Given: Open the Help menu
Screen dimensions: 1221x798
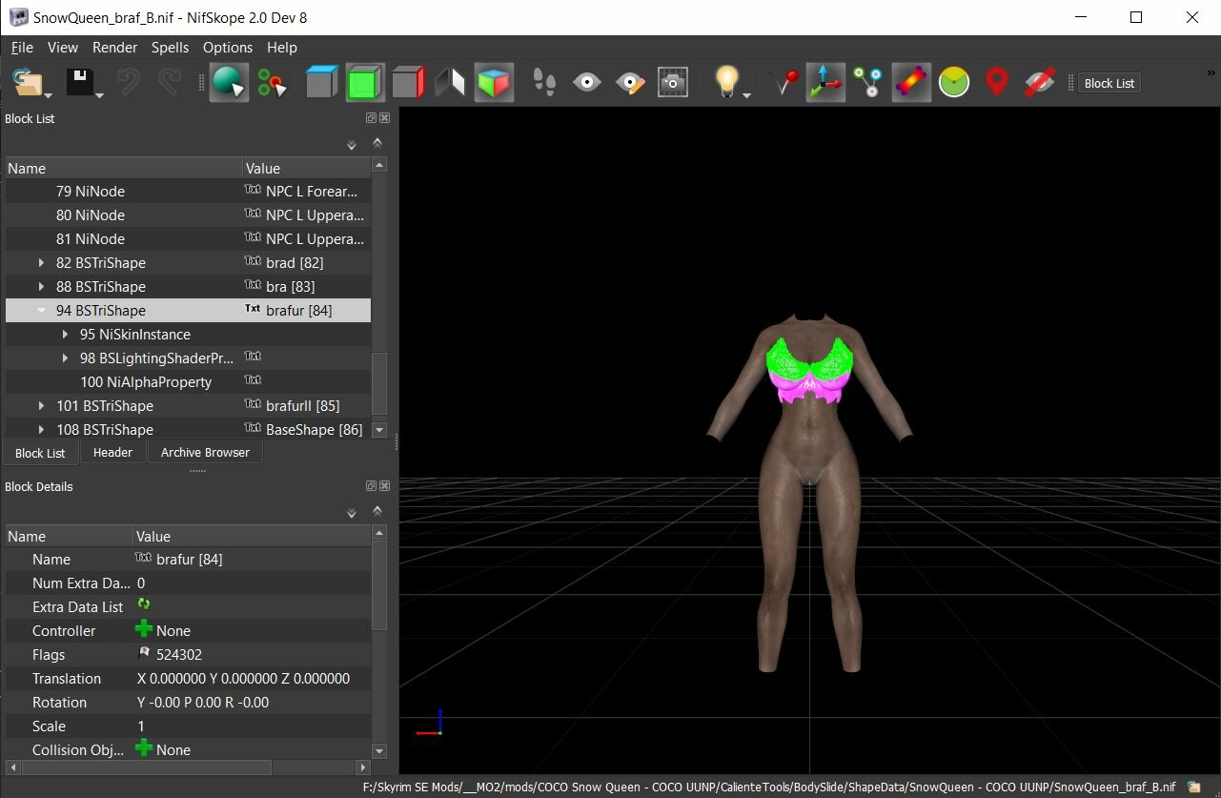Looking at the screenshot, I should [282, 47].
